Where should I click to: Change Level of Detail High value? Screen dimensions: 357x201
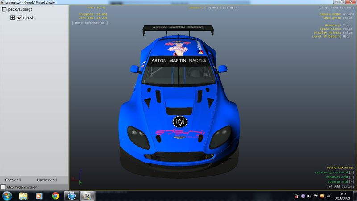point(347,36)
